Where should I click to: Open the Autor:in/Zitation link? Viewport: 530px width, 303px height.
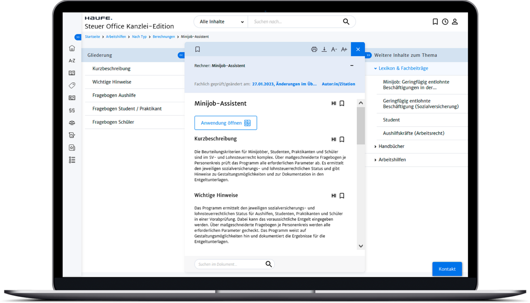point(338,84)
